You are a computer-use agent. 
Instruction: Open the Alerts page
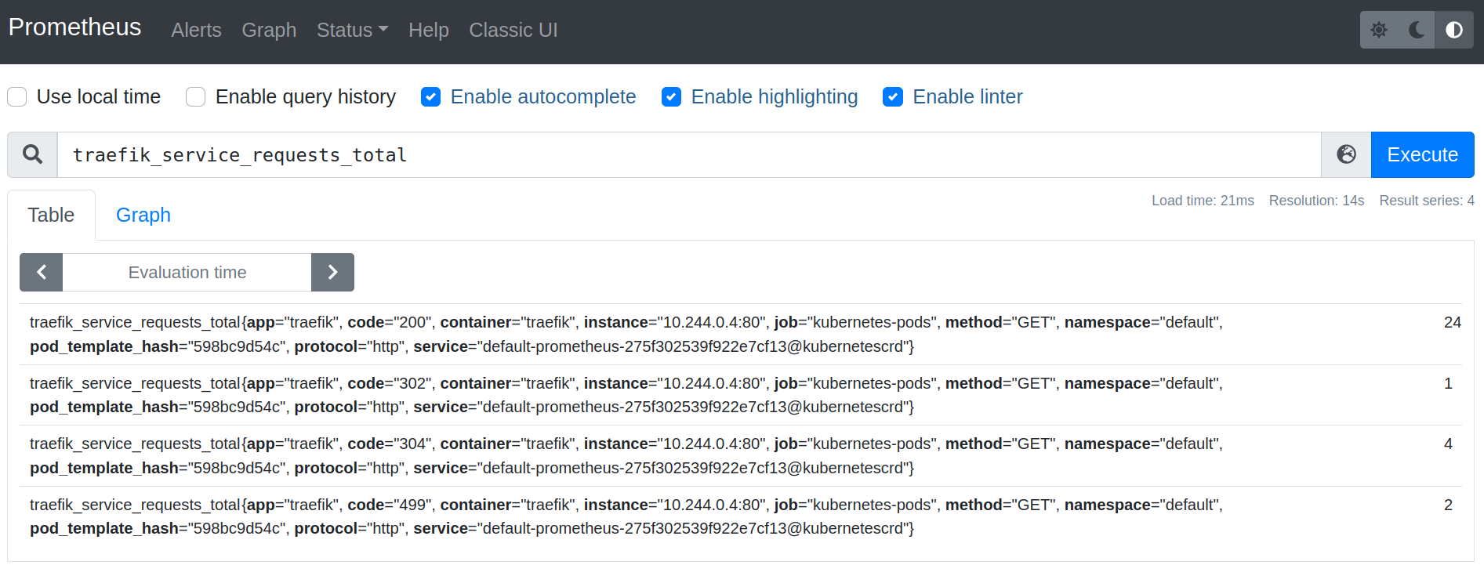click(196, 30)
